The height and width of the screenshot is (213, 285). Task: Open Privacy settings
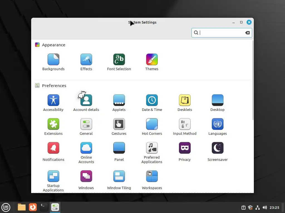click(x=185, y=152)
